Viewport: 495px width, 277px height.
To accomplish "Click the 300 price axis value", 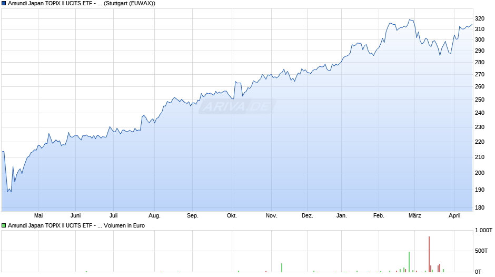I will (480, 40).
